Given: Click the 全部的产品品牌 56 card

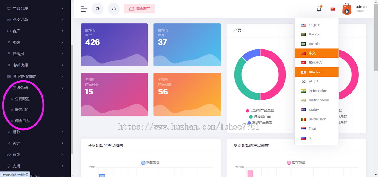Looking at the screenshot, I should [187, 94].
